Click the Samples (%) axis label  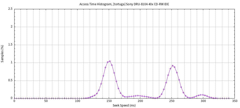coord(2,53)
